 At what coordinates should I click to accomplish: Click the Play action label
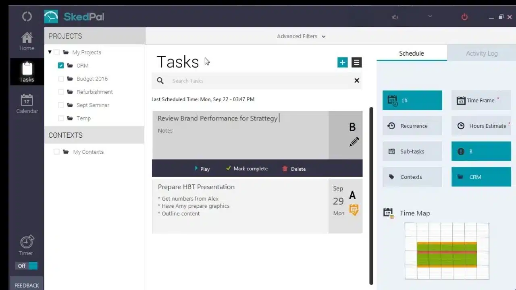click(205, 169)
